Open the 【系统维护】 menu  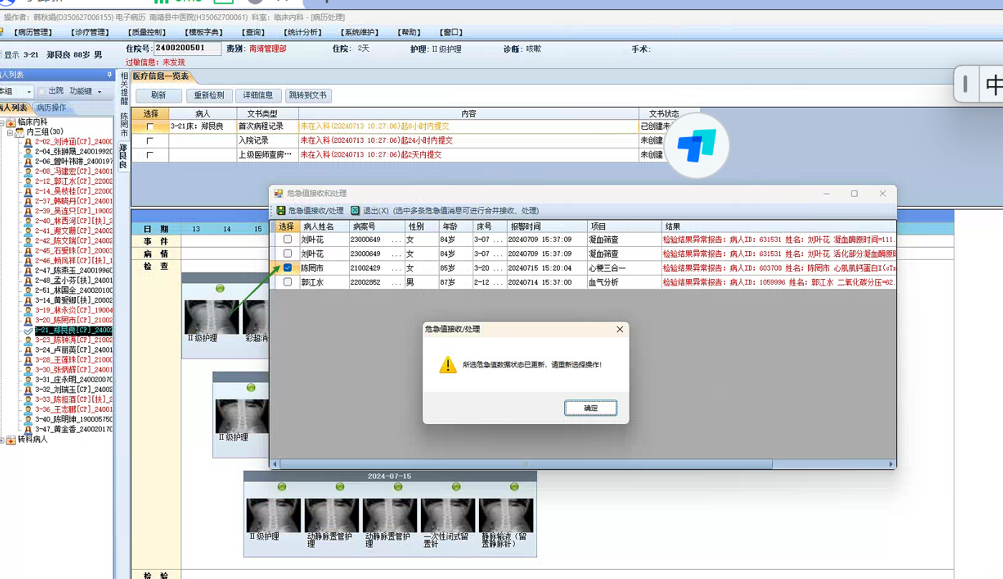coord(360,32)
